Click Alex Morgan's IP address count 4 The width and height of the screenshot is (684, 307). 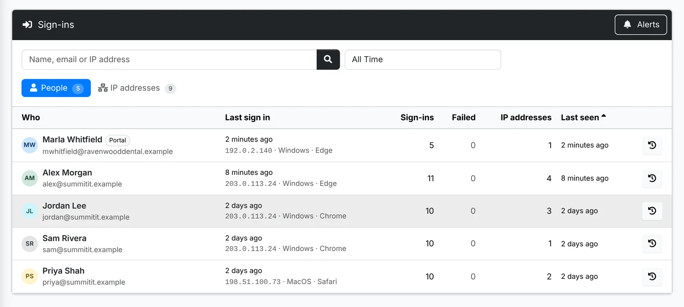tap(549, 178)
